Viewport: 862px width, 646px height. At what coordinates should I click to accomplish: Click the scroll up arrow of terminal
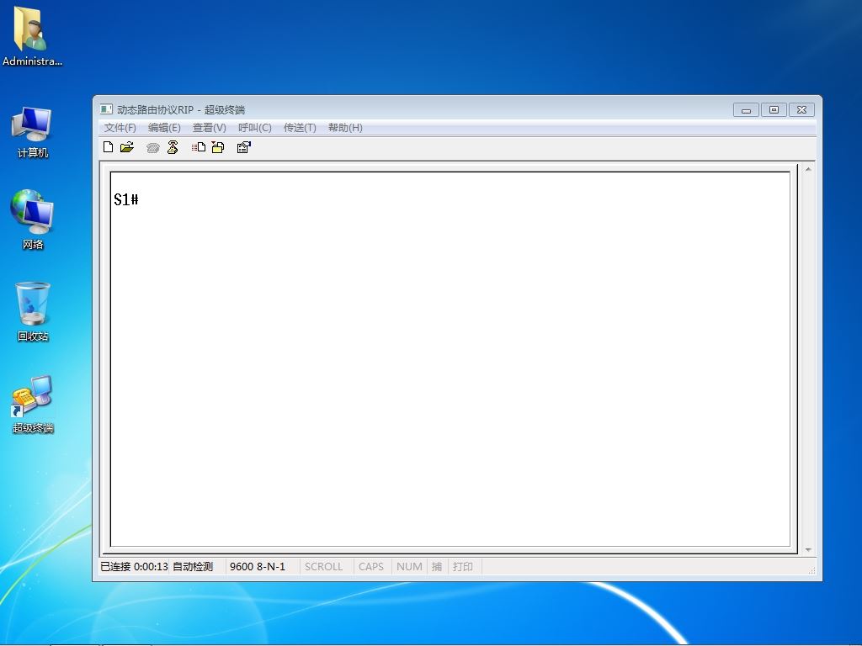[x=808, y=169]
